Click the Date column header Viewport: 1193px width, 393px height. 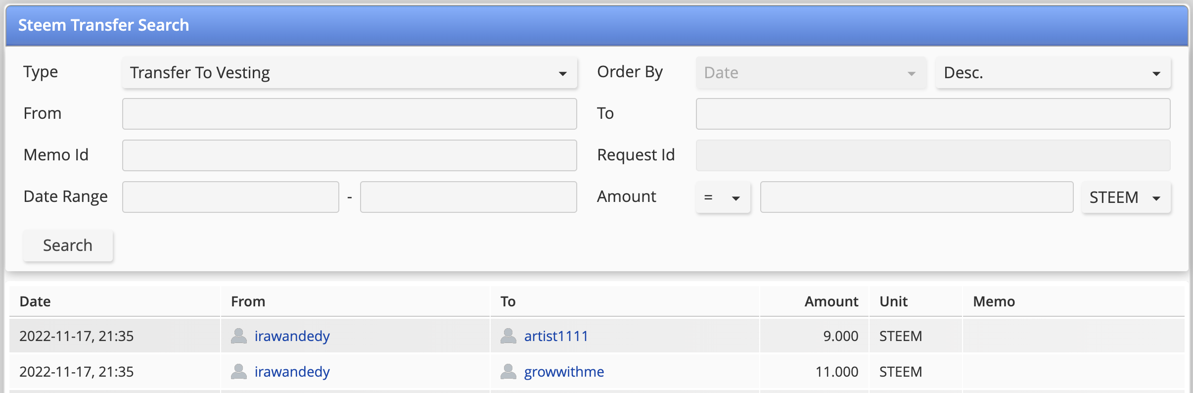tap(35, 301)
